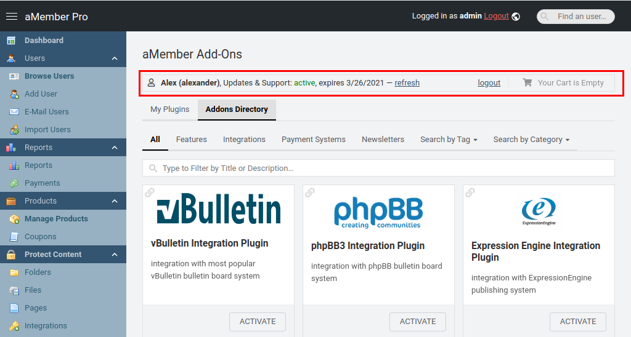The width and height of the screenshot is (631, 337).
Task: Activate the vBulletin Integration Plugin
Action: [x=258, y=322]
